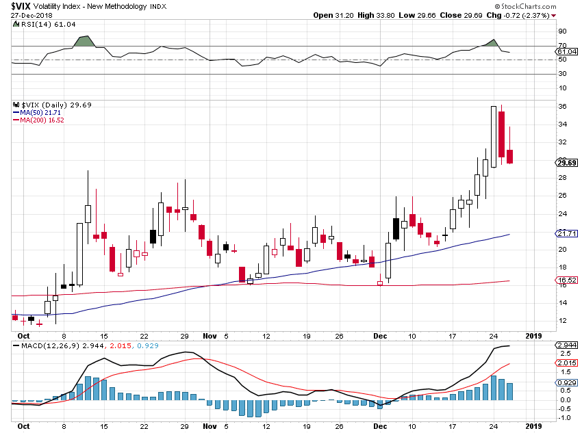582x433 pixels.
Task: Click the 2.944 tag on MACD axis
Action: click(x=567, y=345)
